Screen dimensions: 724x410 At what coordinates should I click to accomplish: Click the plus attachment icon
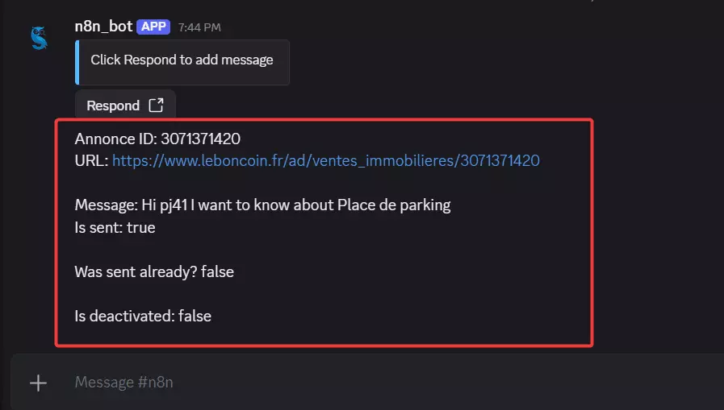tap(39, 383)
